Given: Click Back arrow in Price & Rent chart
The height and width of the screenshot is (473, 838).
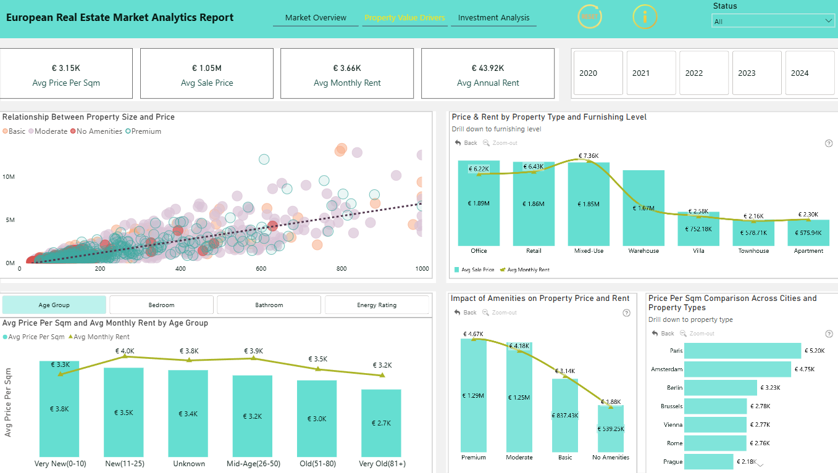Looking at the screenshot, I should [458, 143].
